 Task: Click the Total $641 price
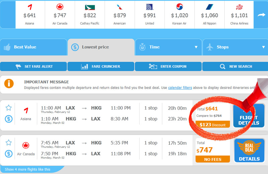(207, 109)
